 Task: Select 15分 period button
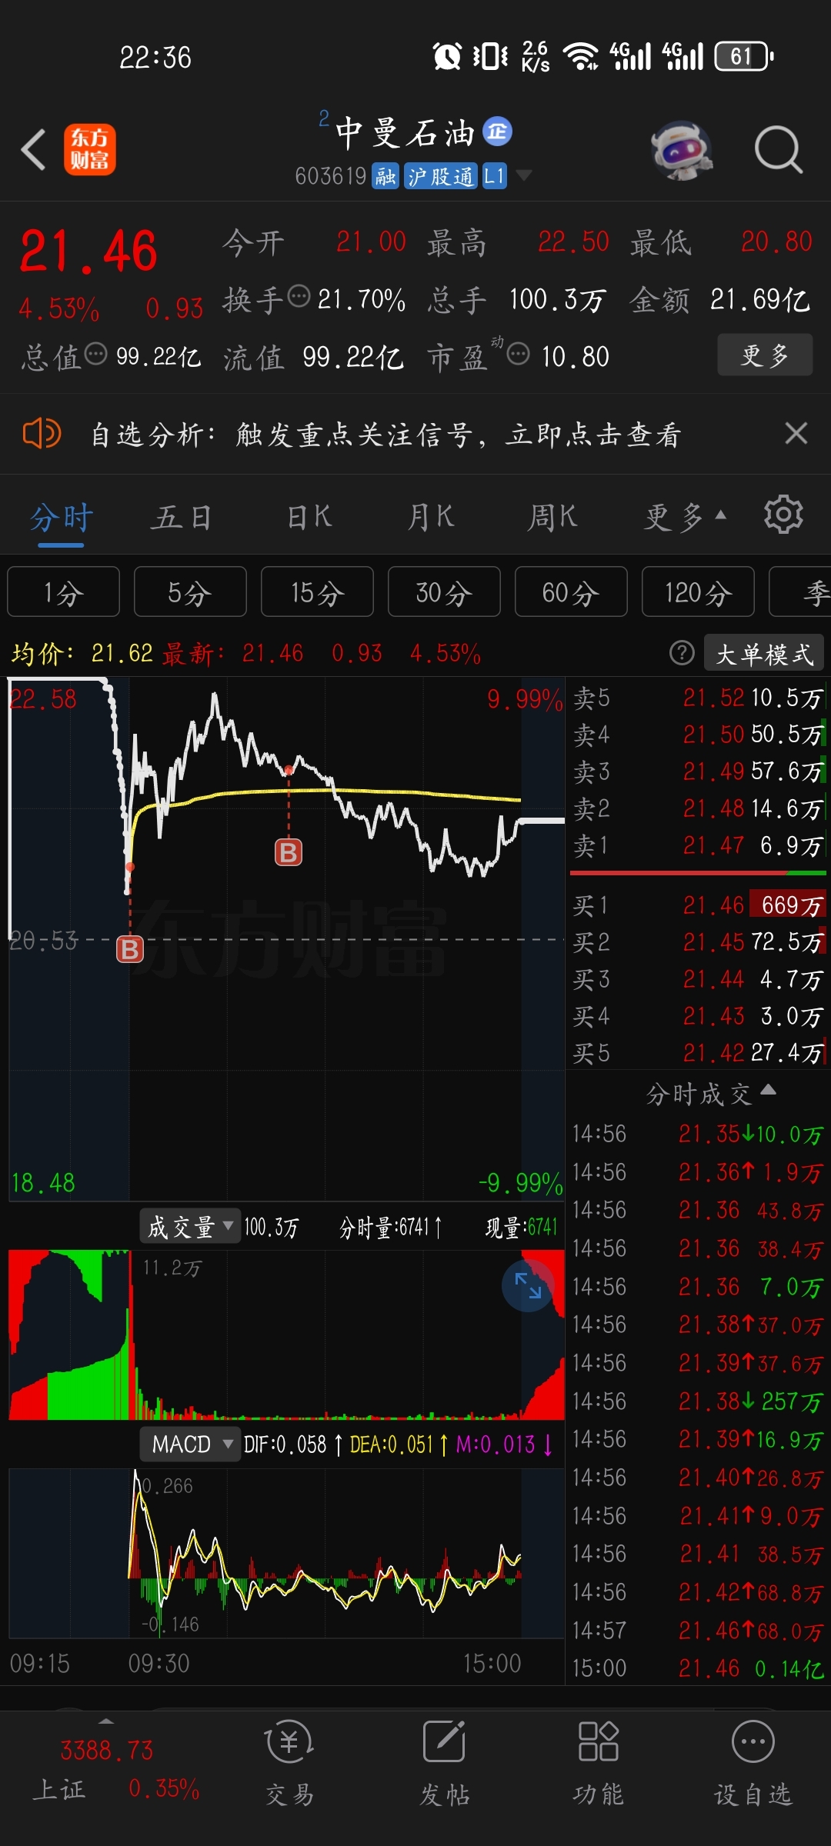317,592
